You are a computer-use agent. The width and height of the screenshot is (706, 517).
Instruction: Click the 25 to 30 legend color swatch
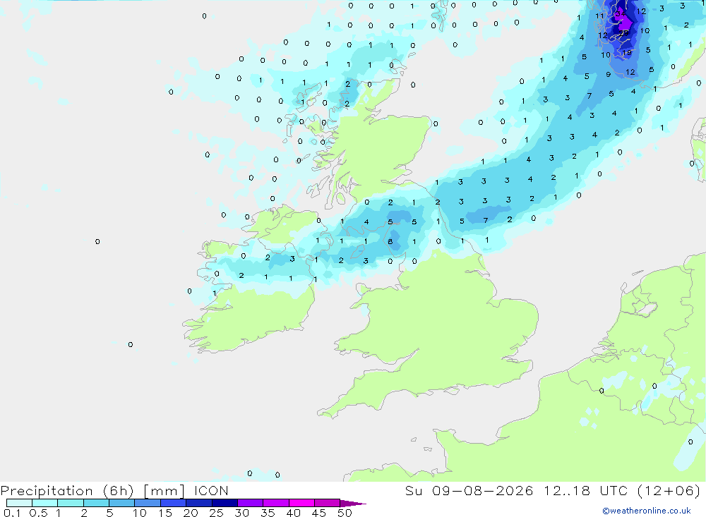pos(225,503)
